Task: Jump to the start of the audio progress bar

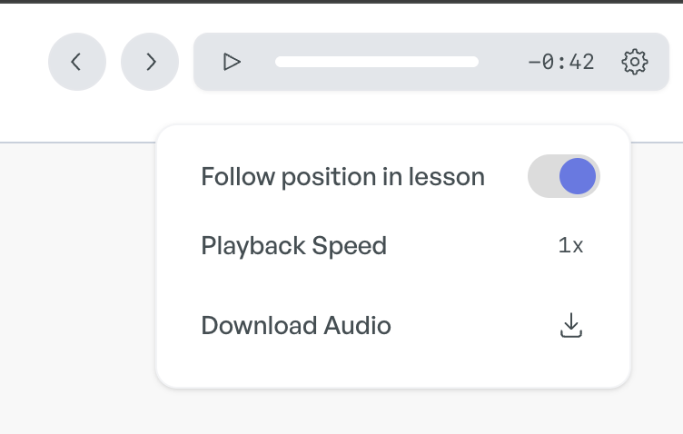Action: pyautogui.click(x=278, y=62)
